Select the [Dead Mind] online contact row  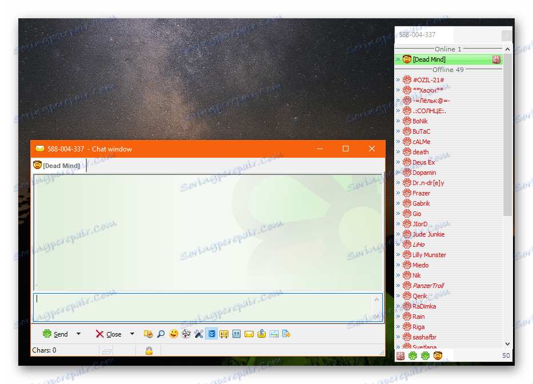(448, 59)
